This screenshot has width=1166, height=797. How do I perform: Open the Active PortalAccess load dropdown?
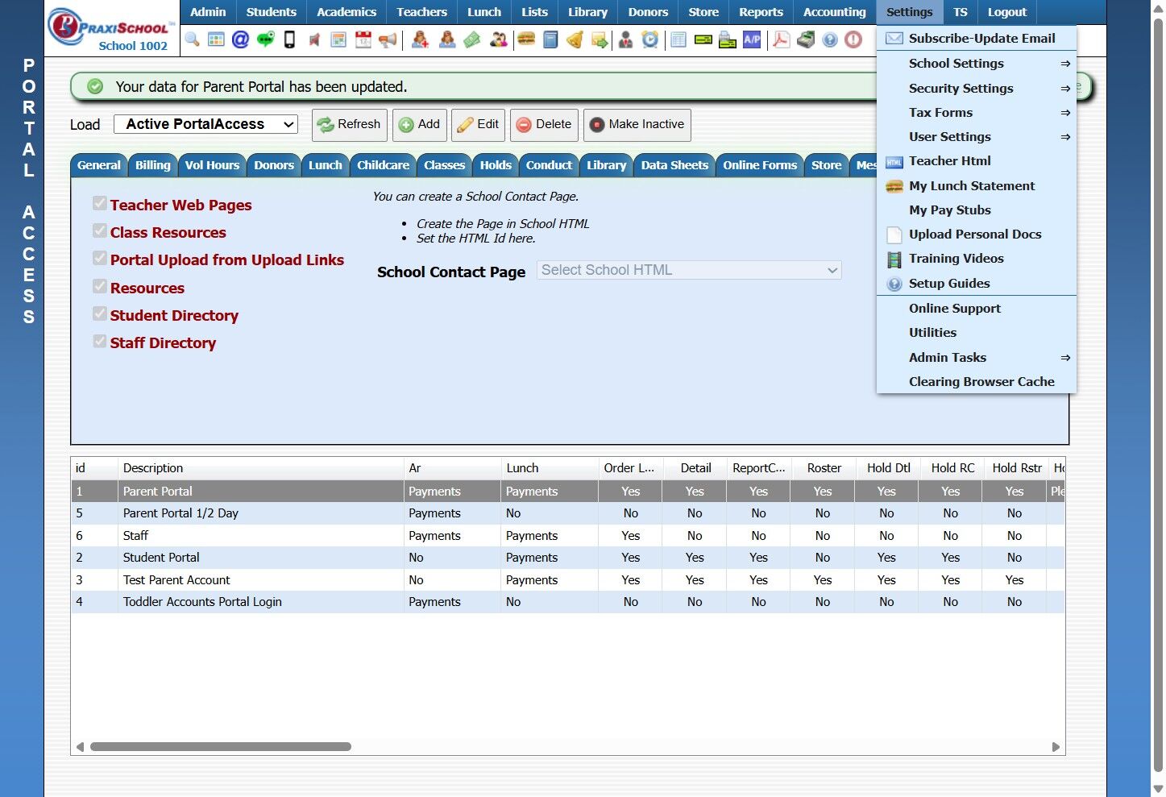(x=206, y=124)
